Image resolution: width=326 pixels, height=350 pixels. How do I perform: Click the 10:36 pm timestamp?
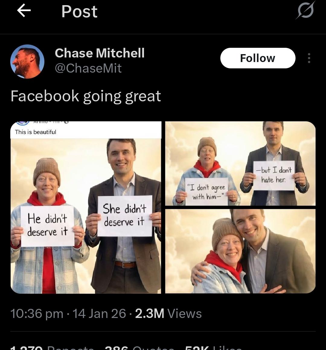[x=37, y=313]
